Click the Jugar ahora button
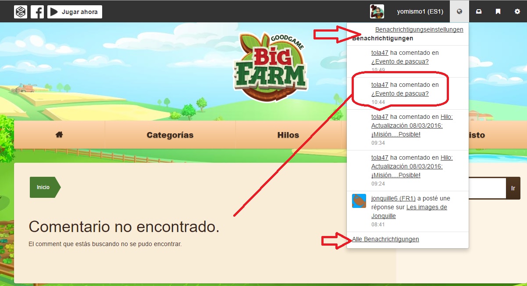The width and height of the screenshot is (527, 286). (x=75, y=12)
